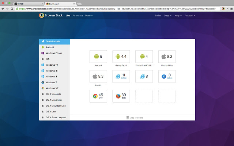Choose Windows 8 in sidebar
The height and width of the screenshot is (146, 234).
pos(54,76)
